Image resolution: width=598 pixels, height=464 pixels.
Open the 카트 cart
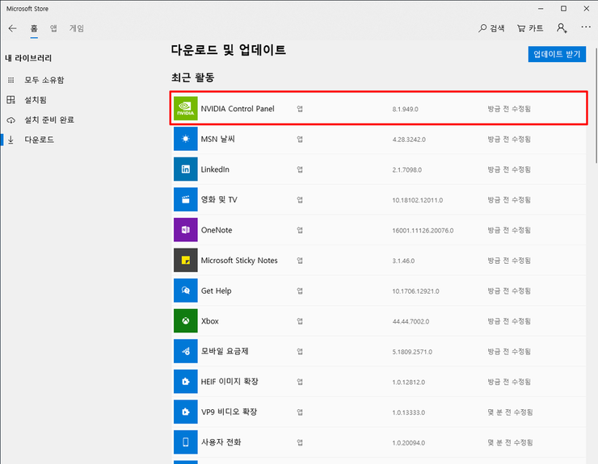point(530,27)
